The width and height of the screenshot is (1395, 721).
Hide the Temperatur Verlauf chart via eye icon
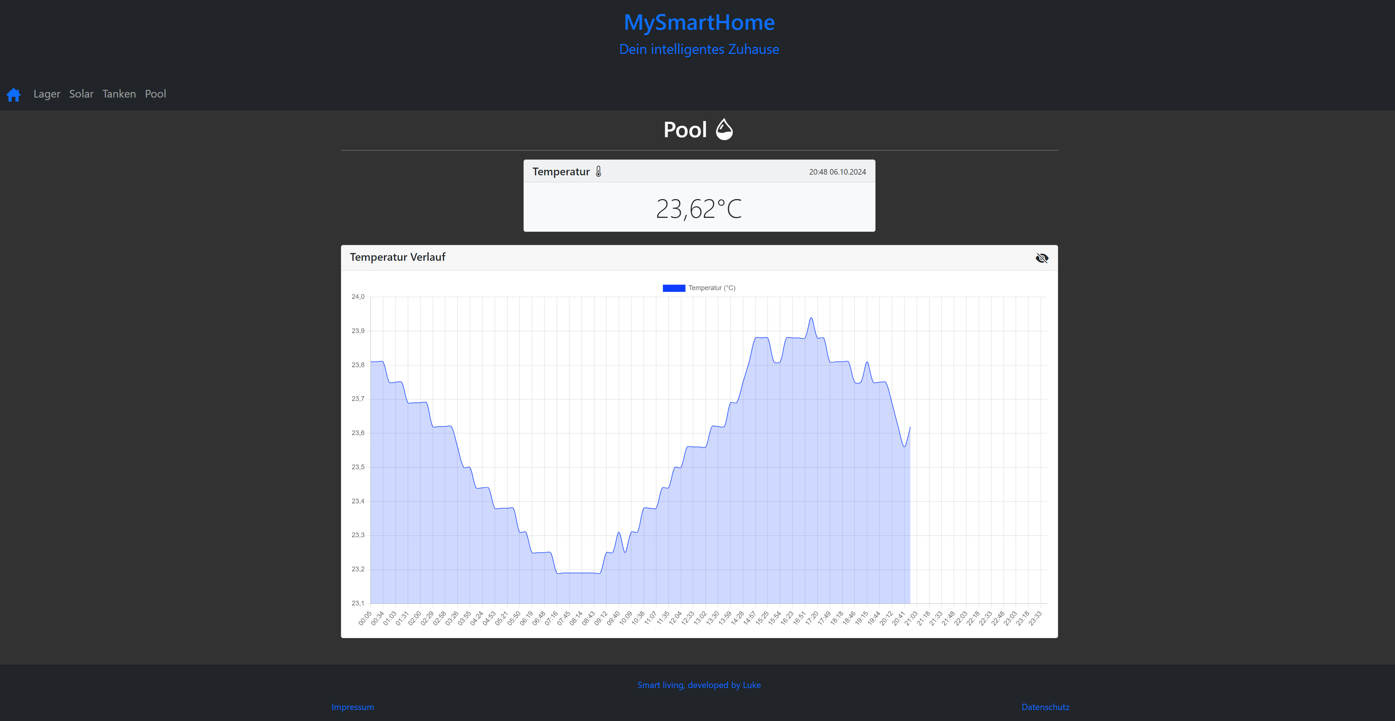coord(1041,258)
